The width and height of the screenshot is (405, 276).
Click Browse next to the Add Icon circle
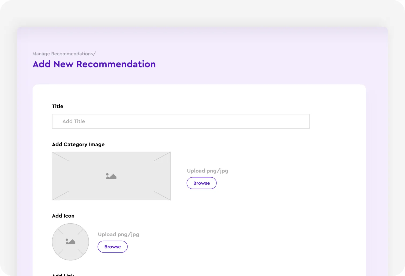pyautogui.click(x=112, y=247)
